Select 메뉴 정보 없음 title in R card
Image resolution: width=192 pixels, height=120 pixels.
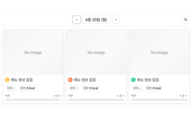(85, 80)
